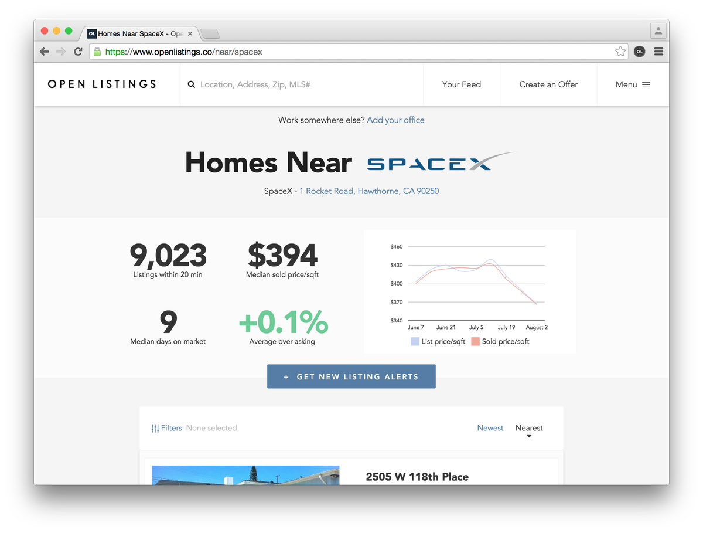Bookmark page with the star icon
The image size is (703, 533).
tap(620, 52)
